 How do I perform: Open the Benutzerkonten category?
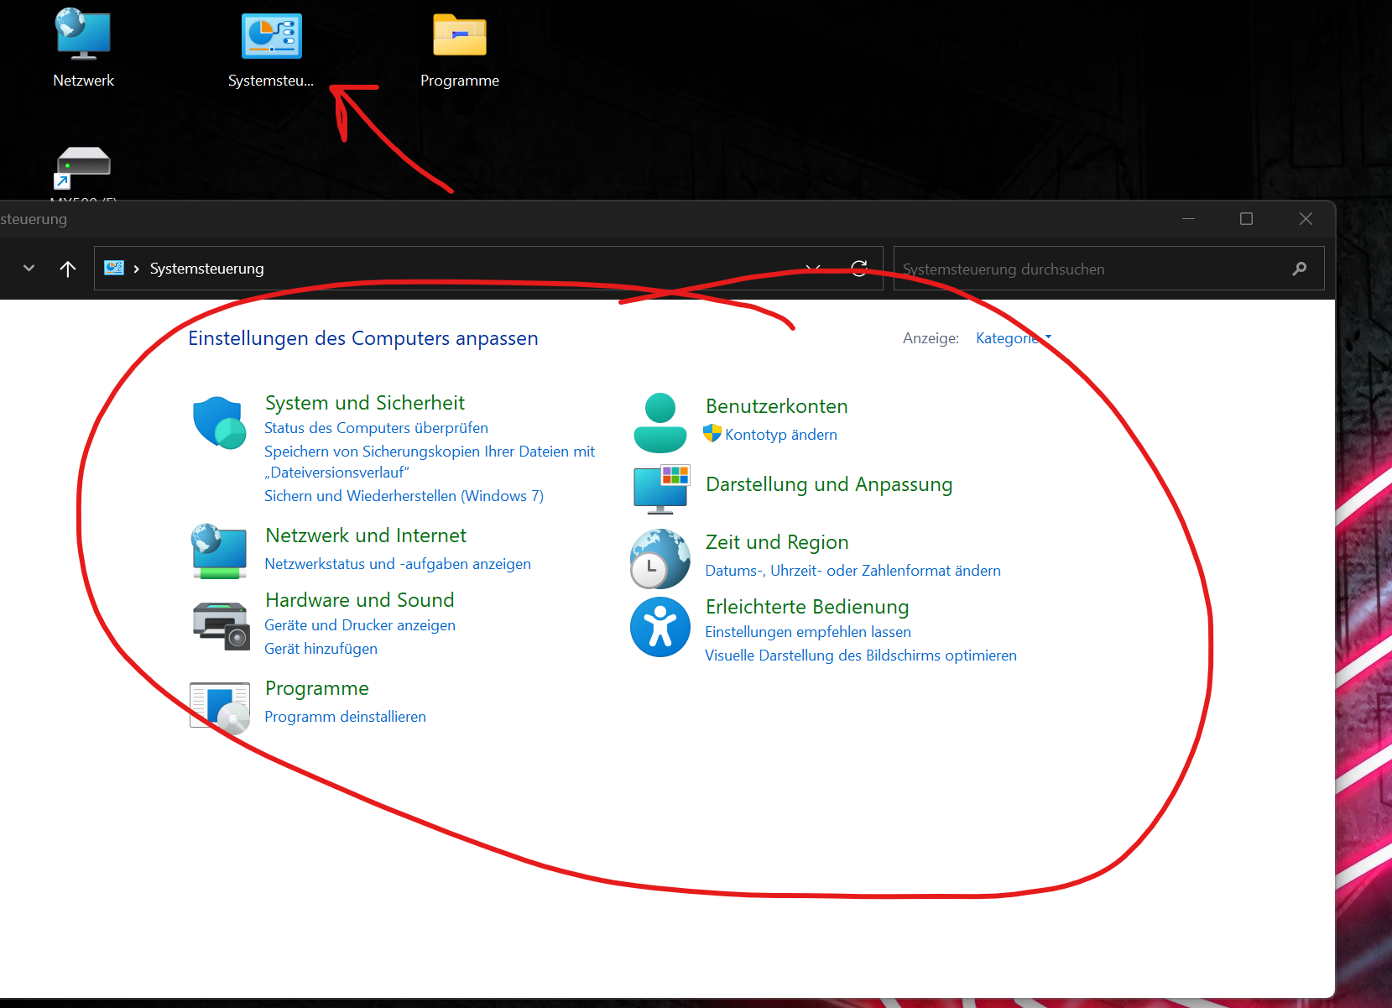(x=777, y=406)
